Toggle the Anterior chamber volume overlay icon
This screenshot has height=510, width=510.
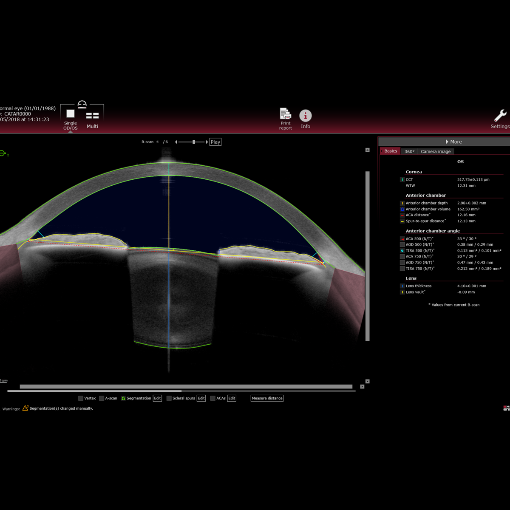[402, 209]
